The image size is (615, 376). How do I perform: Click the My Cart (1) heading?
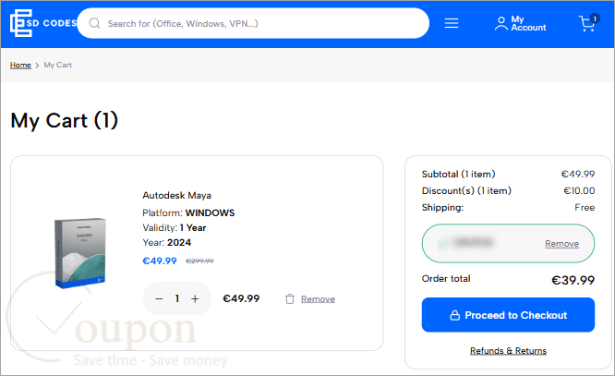coord(65,120)
